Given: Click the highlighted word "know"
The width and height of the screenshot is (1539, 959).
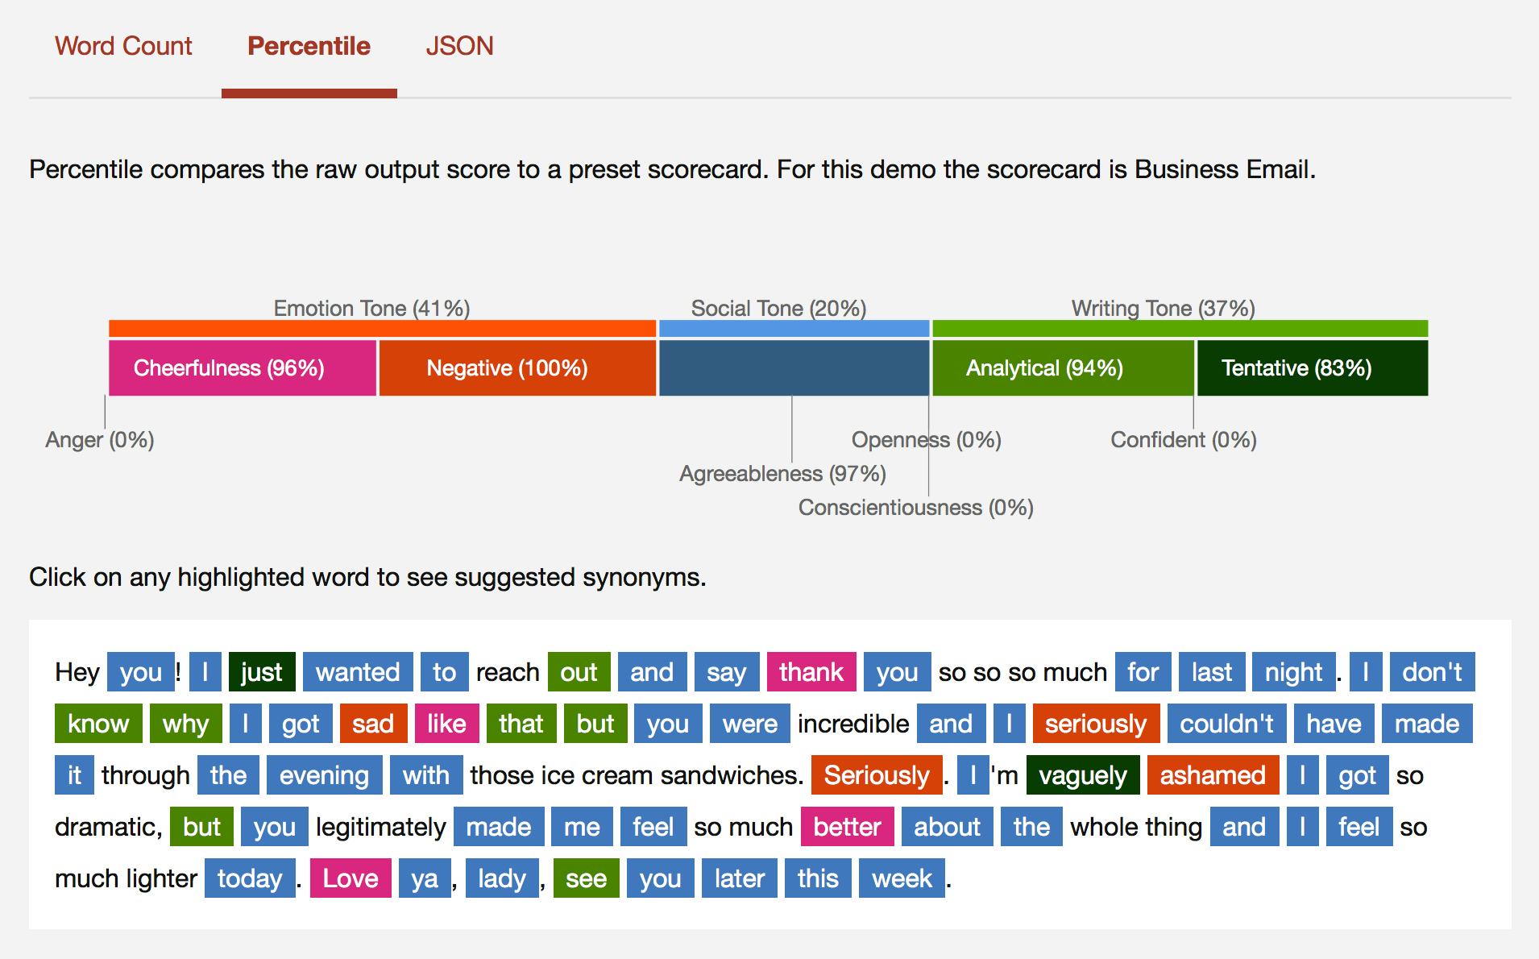Looking at the screenshot, I should 98,724.
